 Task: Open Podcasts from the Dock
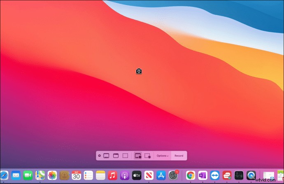[125, 175]
